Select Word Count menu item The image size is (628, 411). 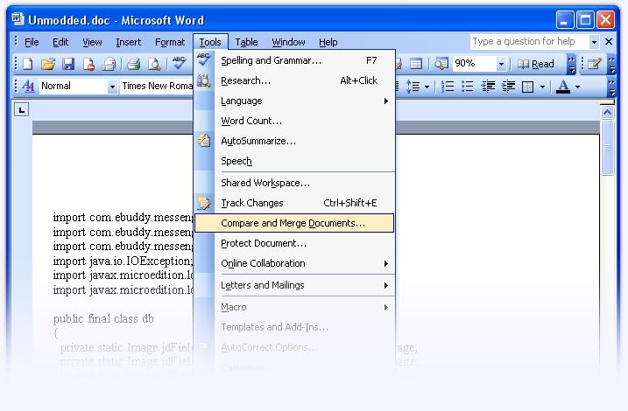(x=295, y=121)
